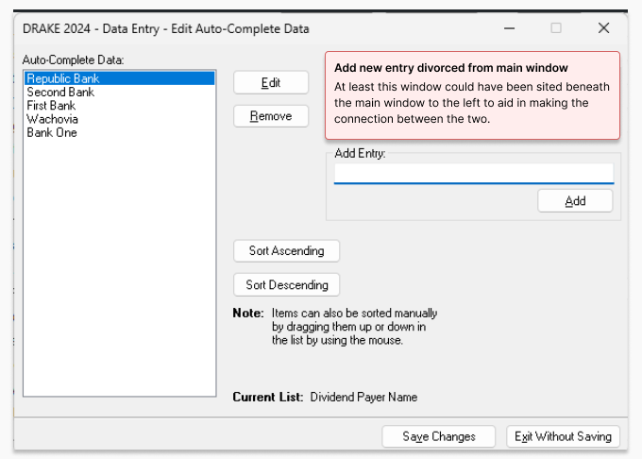The image size is (642, 459).
Task: Click the maximize window button
Action: (556, 28)
